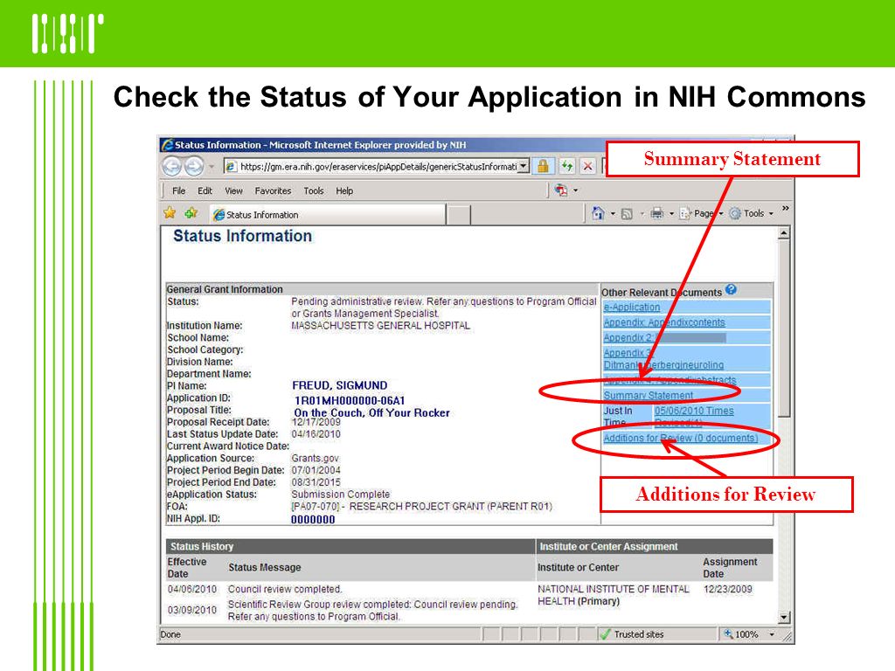
Task: Click the double-chevron toolbar overflow
Action: (x=786, y=208)
